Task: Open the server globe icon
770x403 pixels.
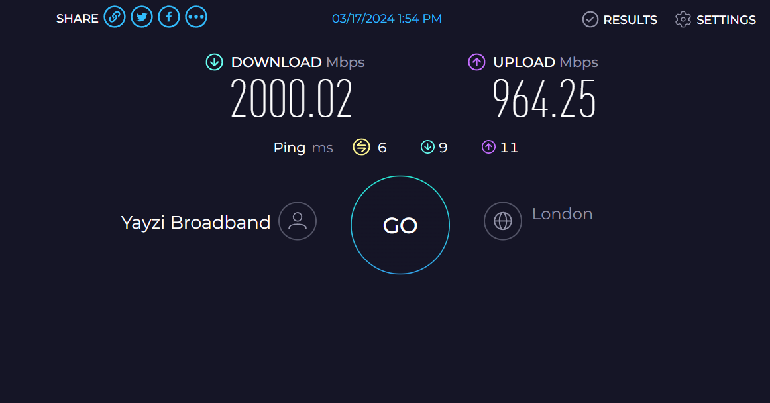Action: 503,221
